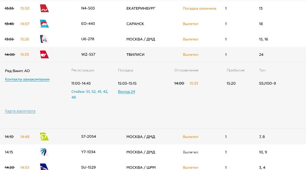Follow the Выход 24 gate link

pos(126,91)
